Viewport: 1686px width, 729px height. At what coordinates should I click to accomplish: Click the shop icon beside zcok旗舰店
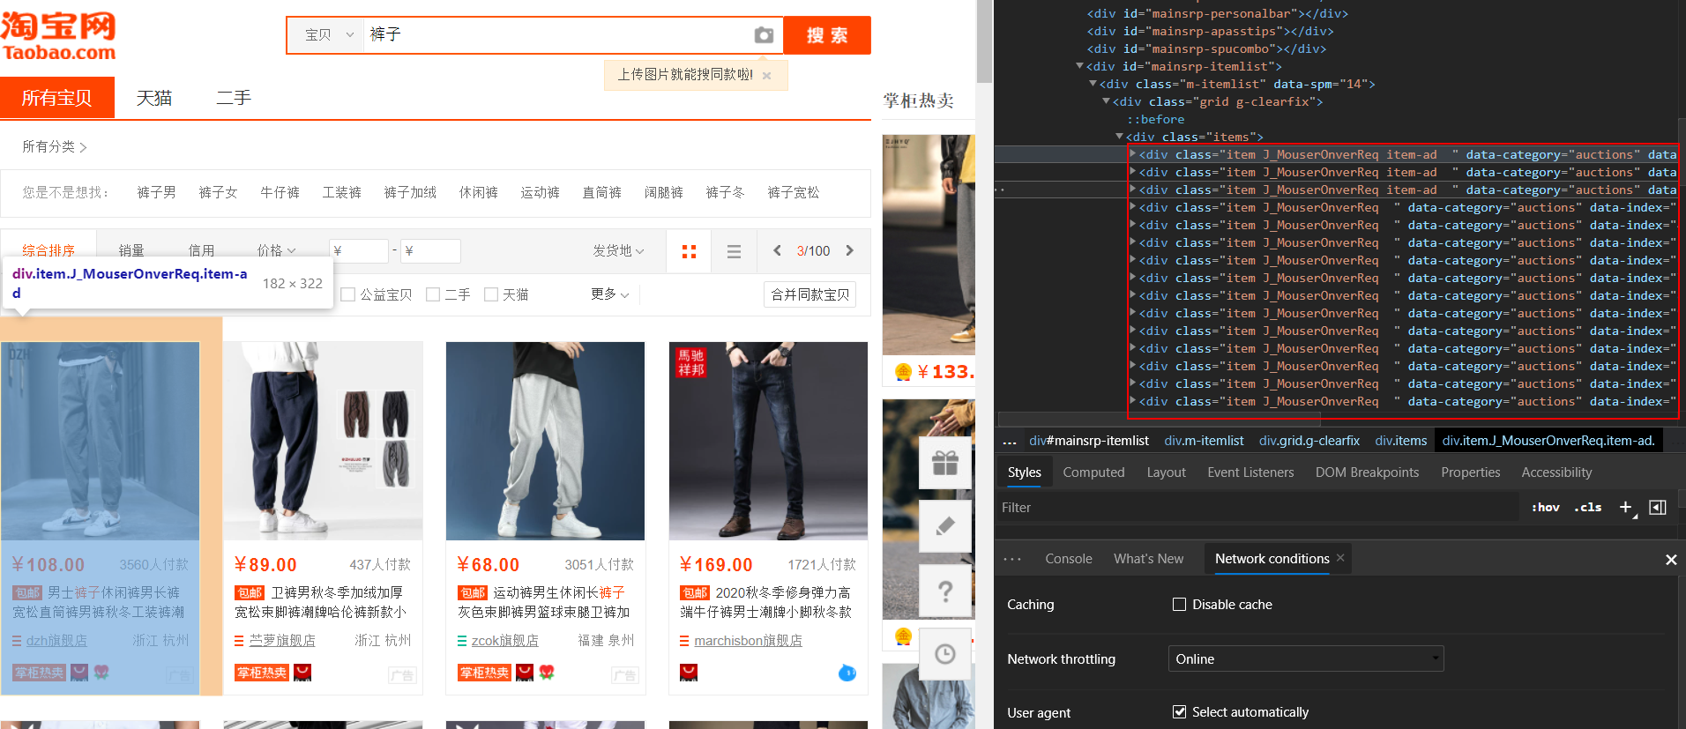click(x=462, y=641)
